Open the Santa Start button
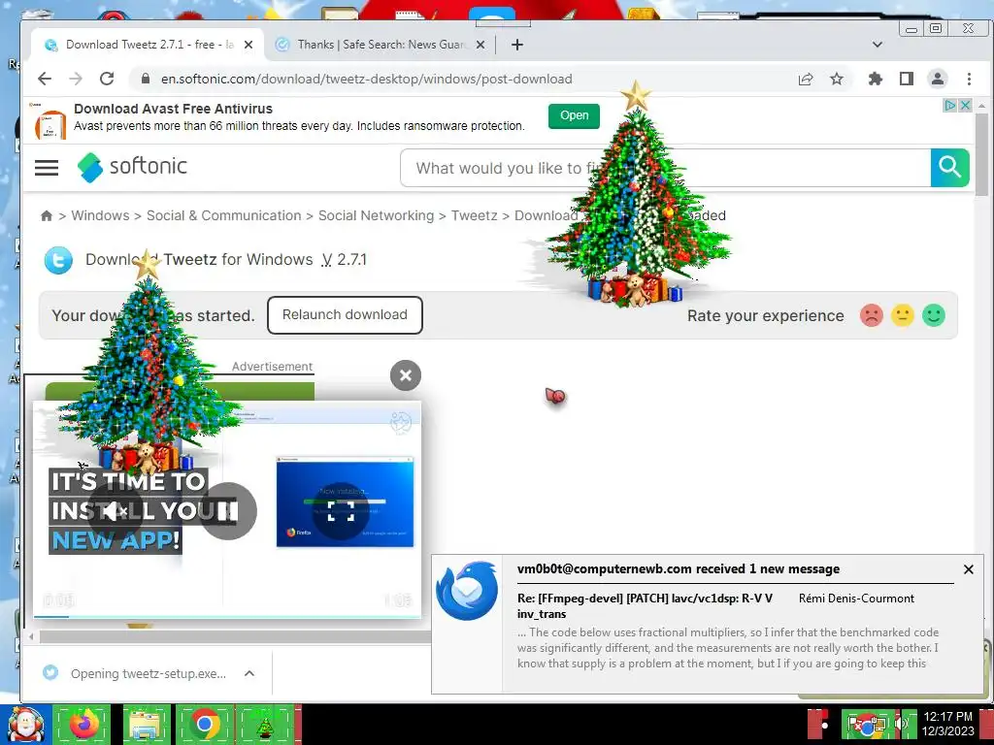 (x=25, y=725)
